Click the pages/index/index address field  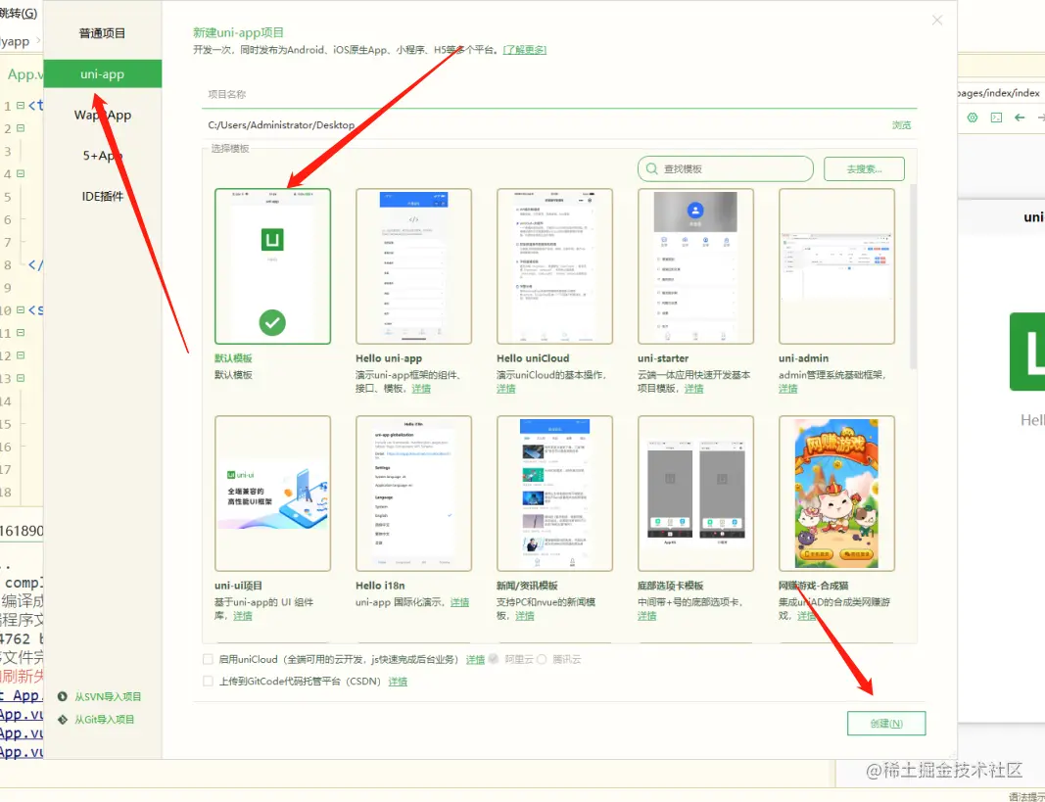pyautogui.click(x=1001, y=93)
